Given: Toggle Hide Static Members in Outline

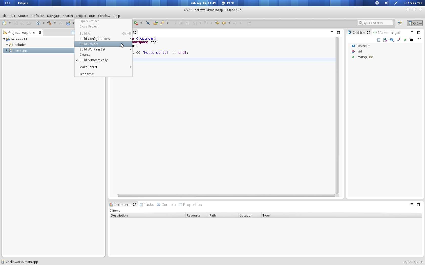Looking at the screenshot, I should pos(398,40).
